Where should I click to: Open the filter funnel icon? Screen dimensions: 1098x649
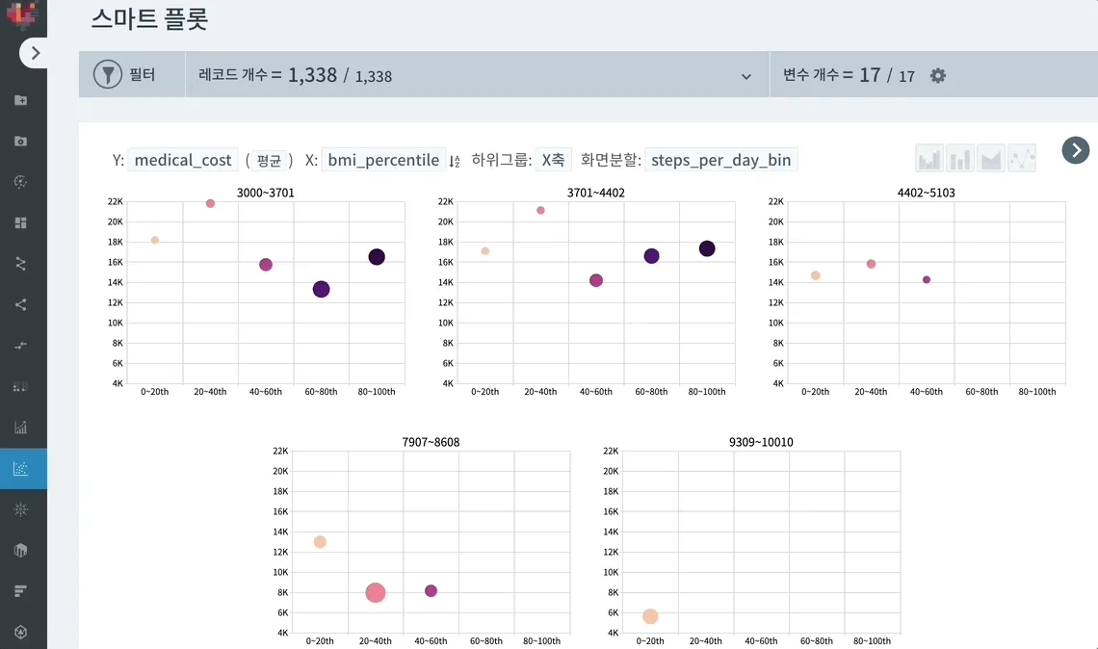pos(108,74)
